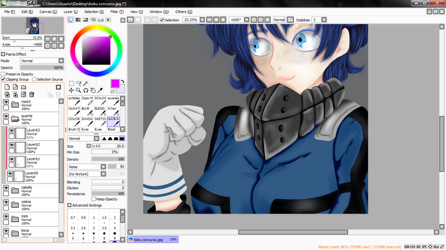Select the Hand pan tool
The width and height of the screenshot is (446, 250).
pyautogui.click(x=93, y=90)
